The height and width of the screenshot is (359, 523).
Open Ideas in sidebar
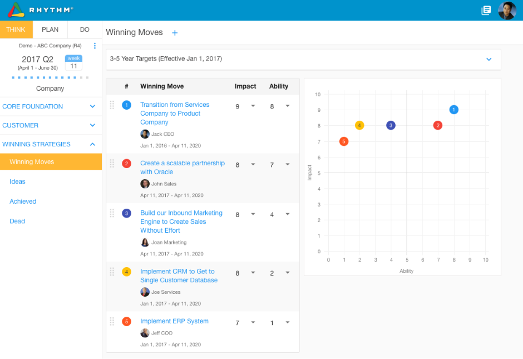[17, 182]
